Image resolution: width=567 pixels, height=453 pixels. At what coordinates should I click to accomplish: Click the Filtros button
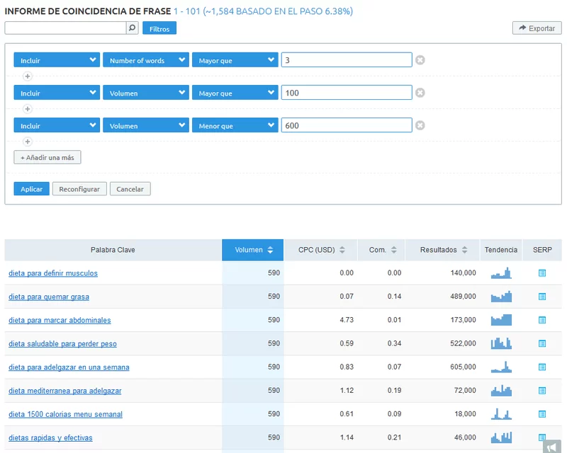pos(159,28)
